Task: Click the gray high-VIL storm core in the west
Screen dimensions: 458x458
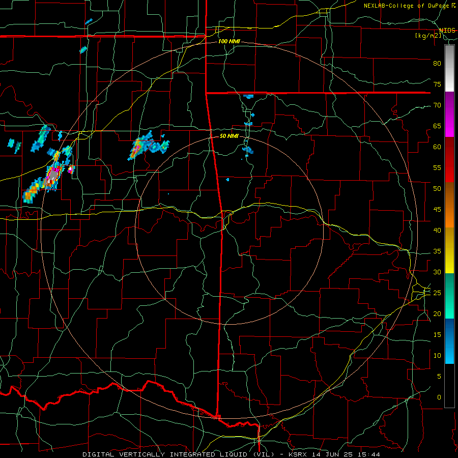Action: click(x=53, y=176)
